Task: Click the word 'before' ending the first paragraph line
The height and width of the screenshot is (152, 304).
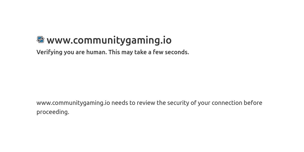Action: point(253,103)
